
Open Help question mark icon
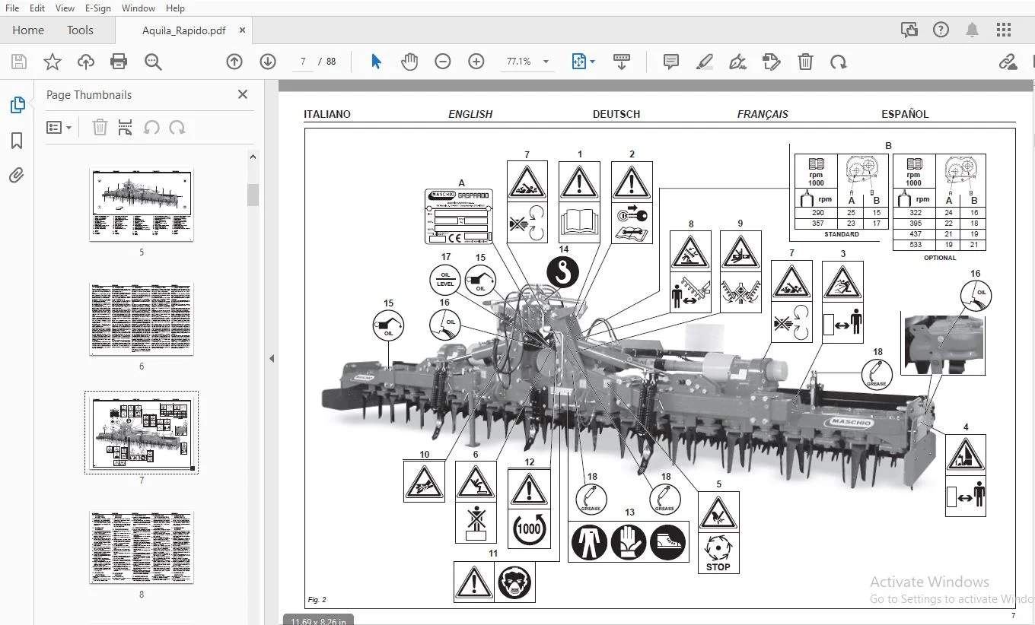941,30
